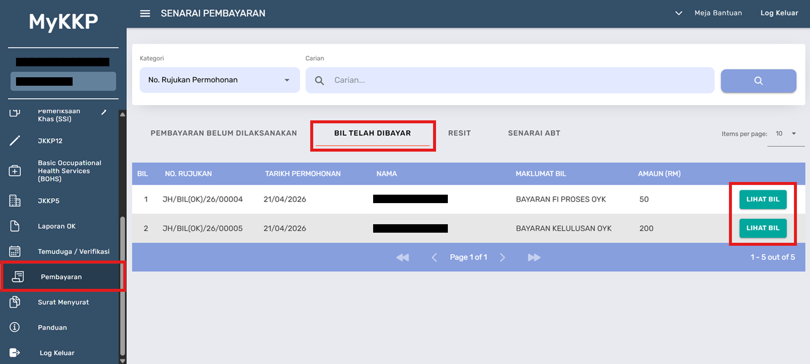Open the Resit tab
Screen dimensions: 810x364
(459, 133)
